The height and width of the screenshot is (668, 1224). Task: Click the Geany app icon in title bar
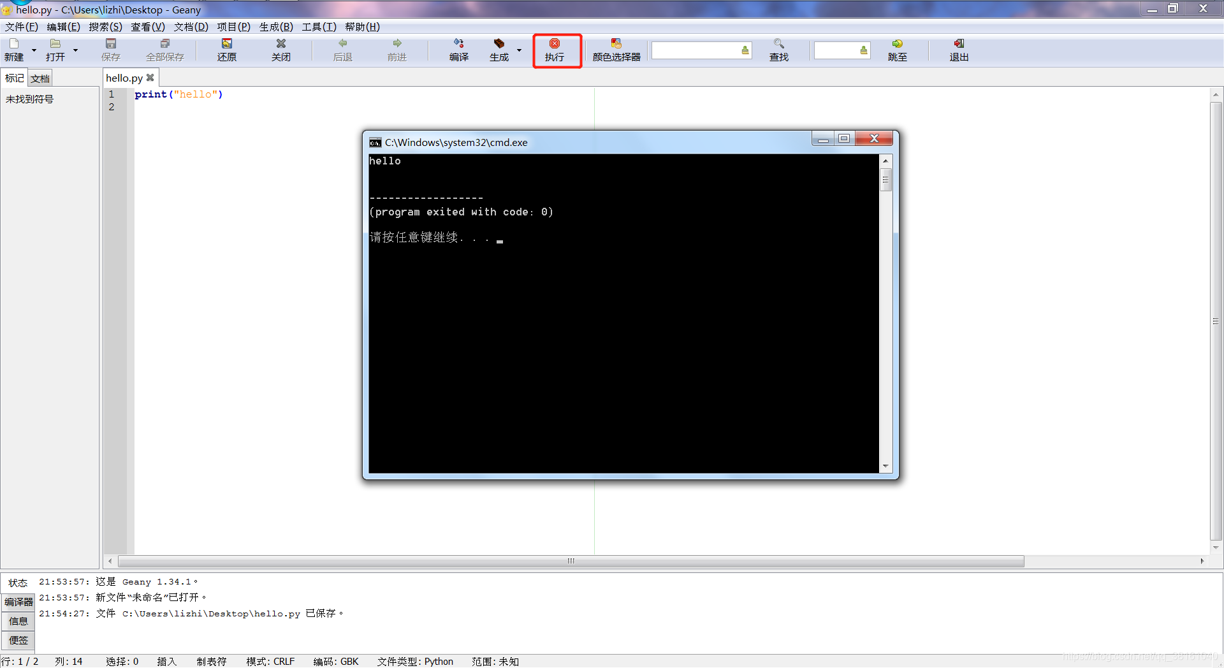[7, 10]
